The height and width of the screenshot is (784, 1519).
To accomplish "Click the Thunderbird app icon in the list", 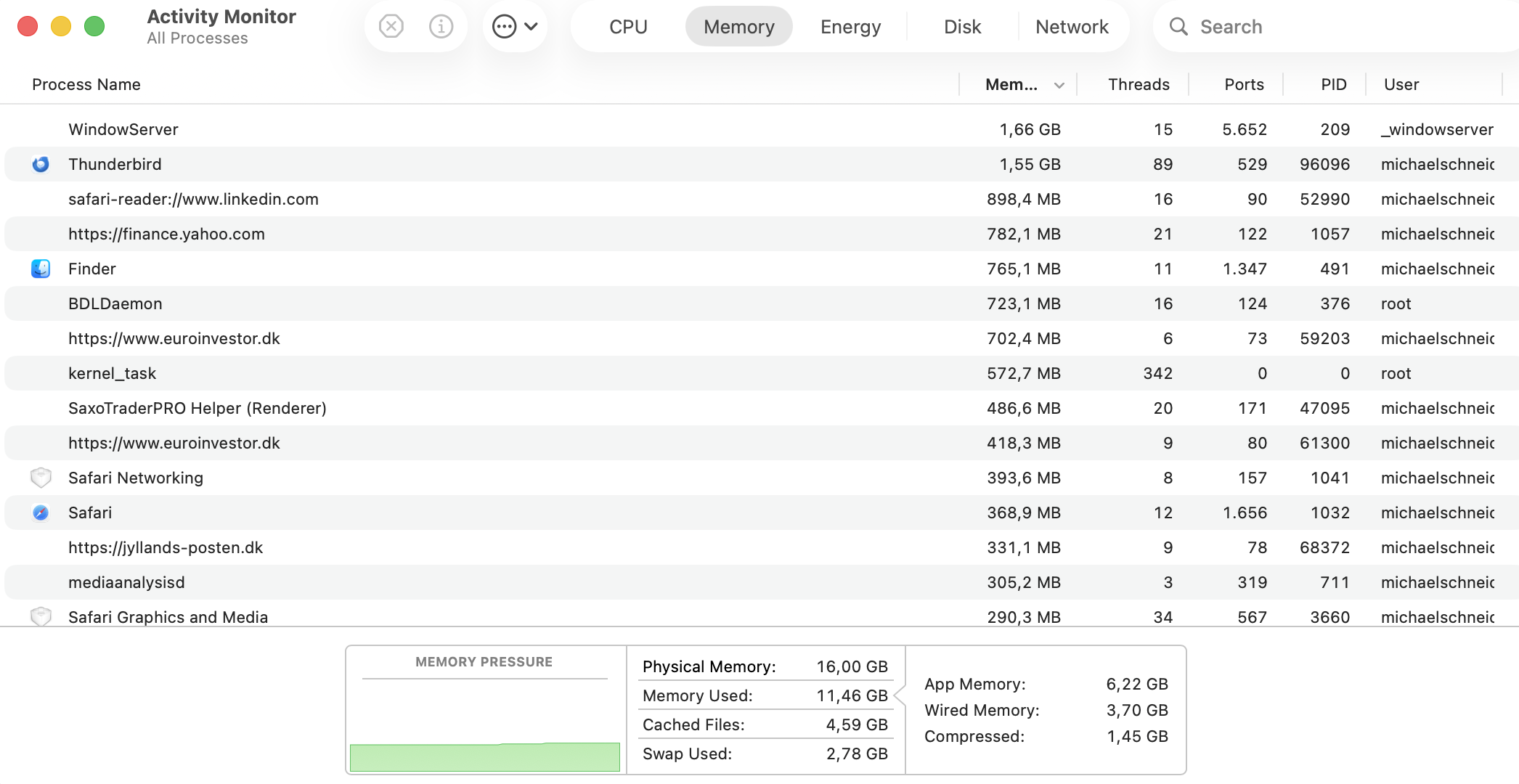I will click(x=41, y=165).
